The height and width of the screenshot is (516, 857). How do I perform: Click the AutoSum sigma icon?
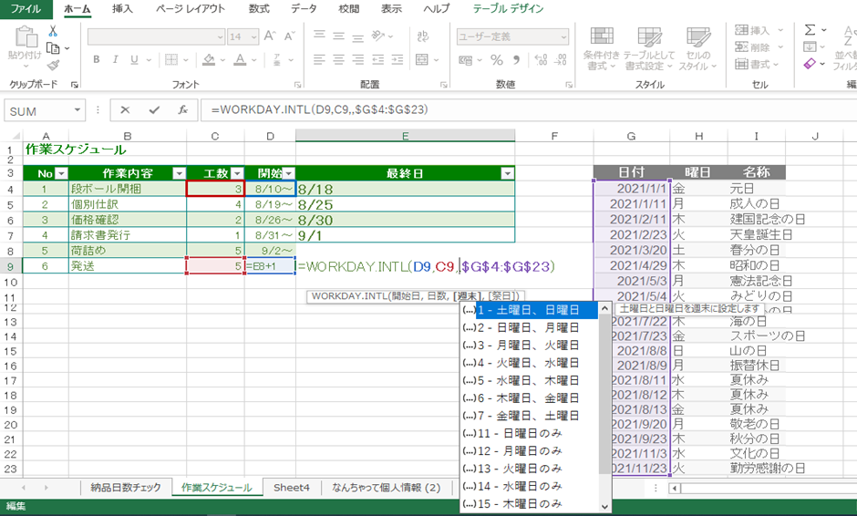pos(810,30)
